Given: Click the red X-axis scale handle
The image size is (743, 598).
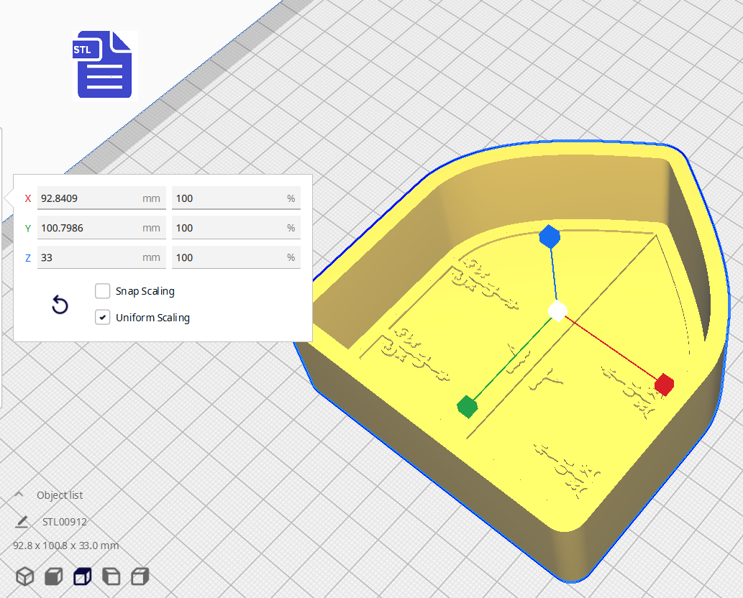Looking at the screenshot, I should pos(664,385).
